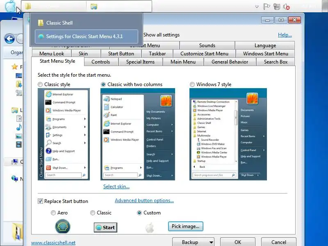Image resolution: width=328 pixels, height=246 pixels.
Task: Open the Action Center flag tray icon
Action: [x=266, y=7]
